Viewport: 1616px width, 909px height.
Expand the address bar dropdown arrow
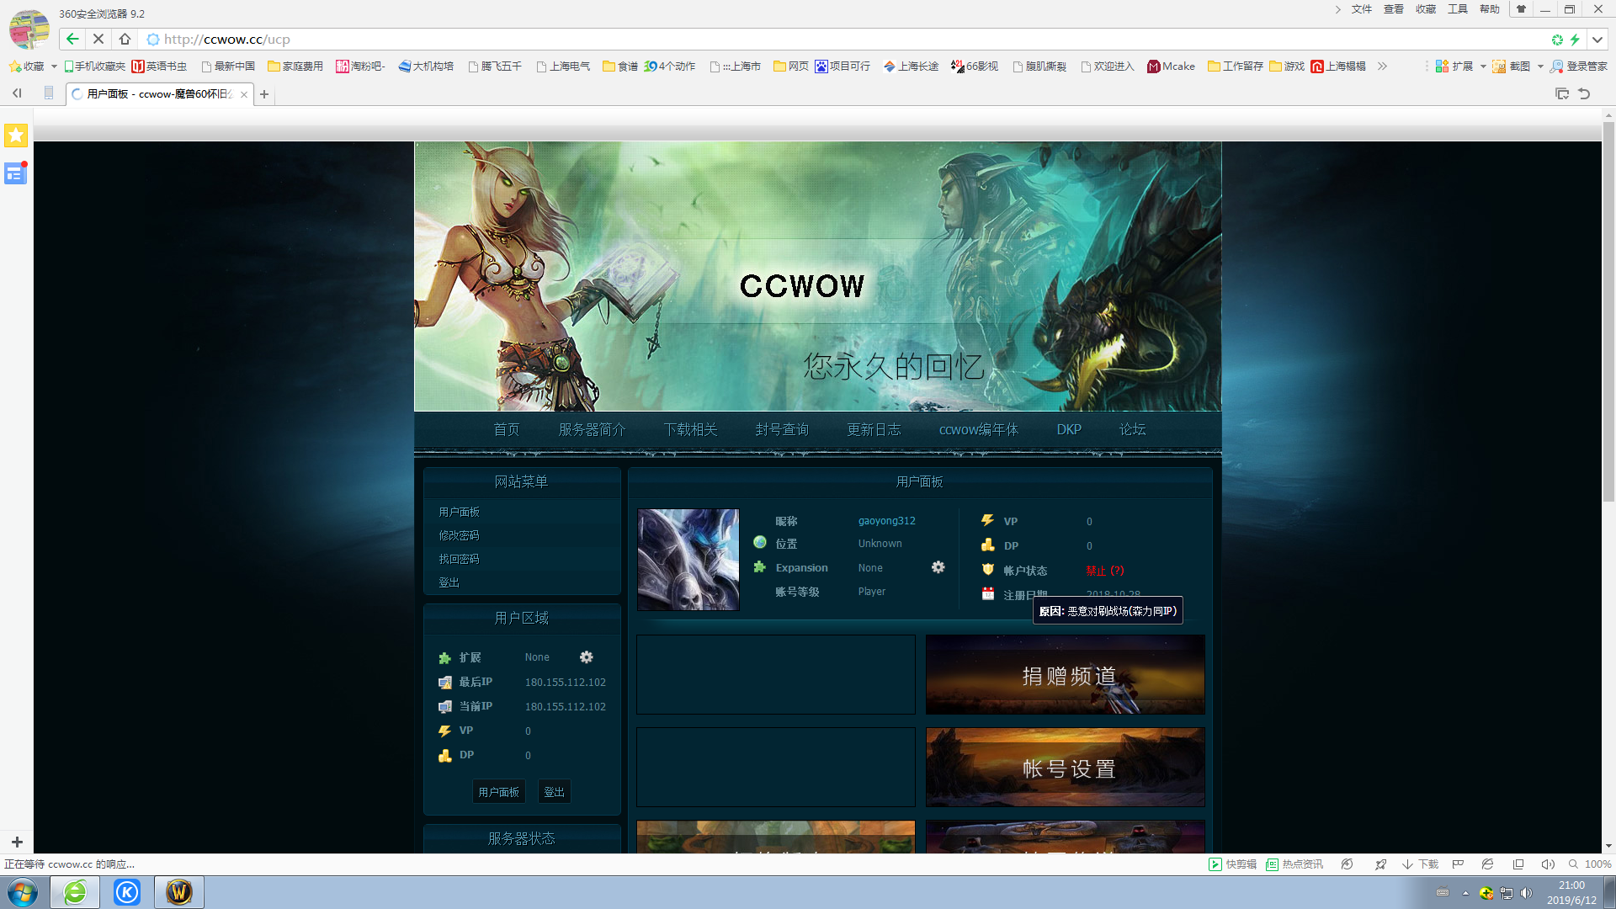1597,40
